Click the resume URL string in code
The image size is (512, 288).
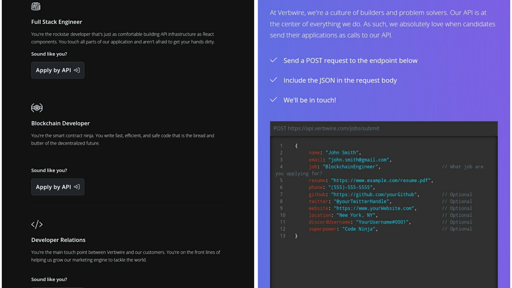point(381,180)
